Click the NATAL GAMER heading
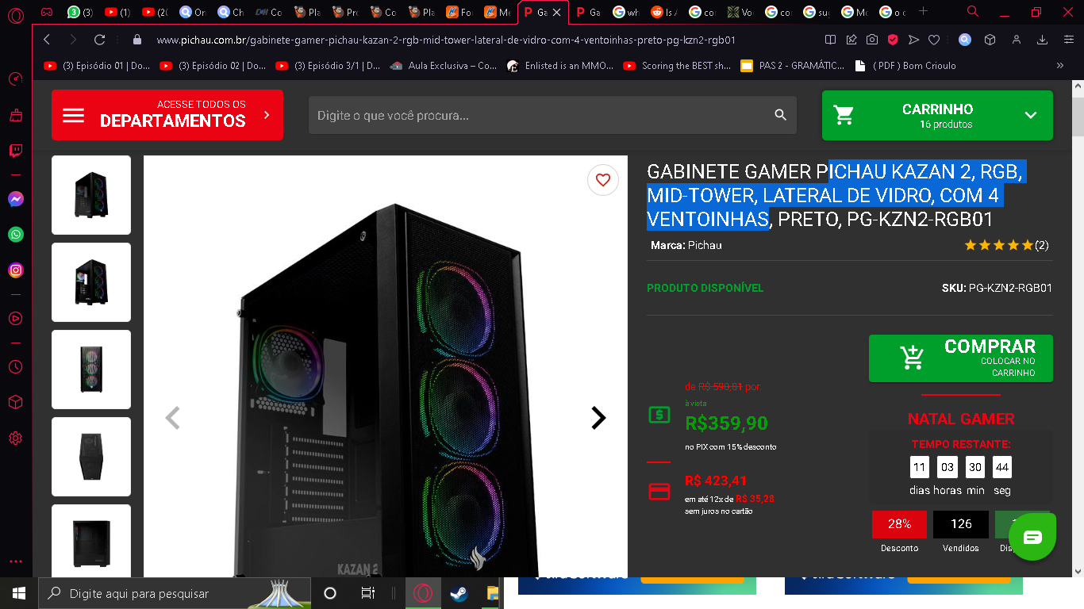The height and width of the screenshot is (609, 1084). [x=961, y=419]
